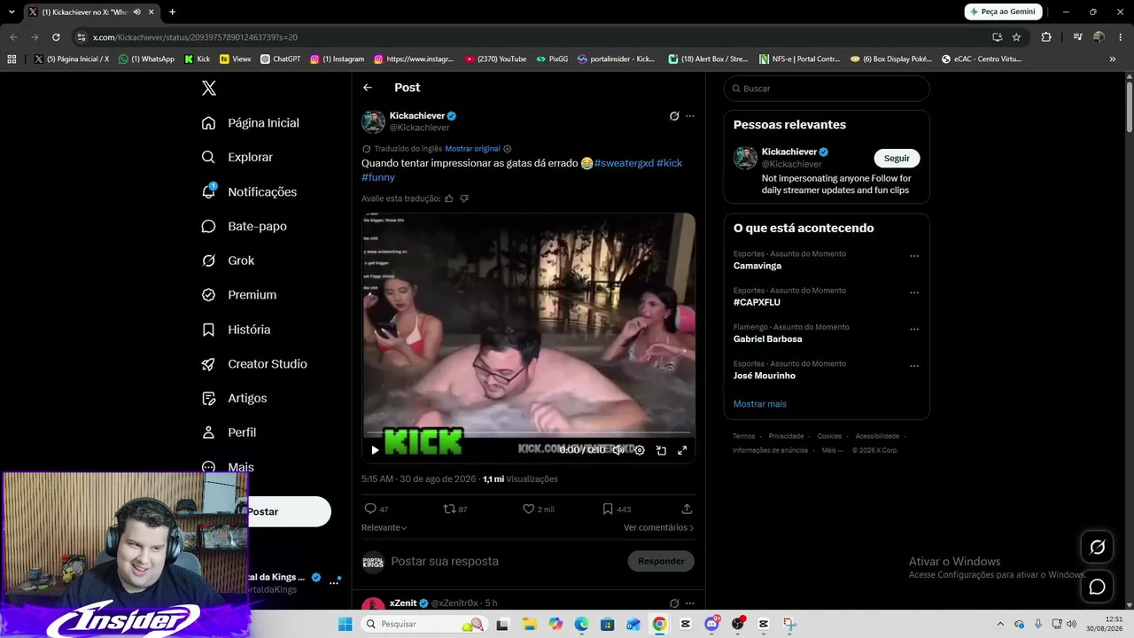This screenshot has width=1134, height=638.
Task: Play the video in the post
Action: pyautogui.click(x=375, y=450)
